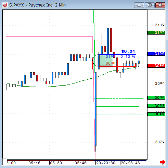This screenshot has height=168, width=168.
Task: Click the small square at chart bottom-left corner
Action: [5, 161]
